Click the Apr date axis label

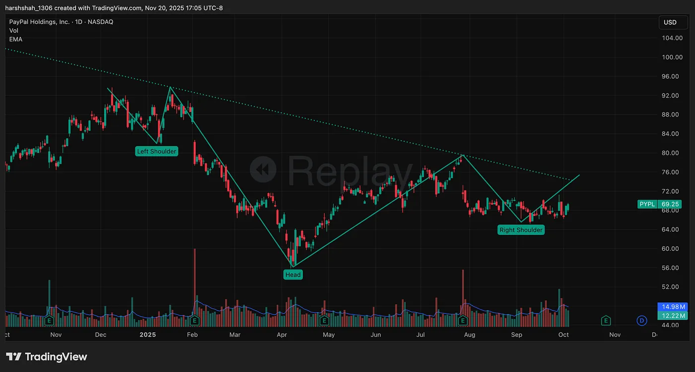282,335
